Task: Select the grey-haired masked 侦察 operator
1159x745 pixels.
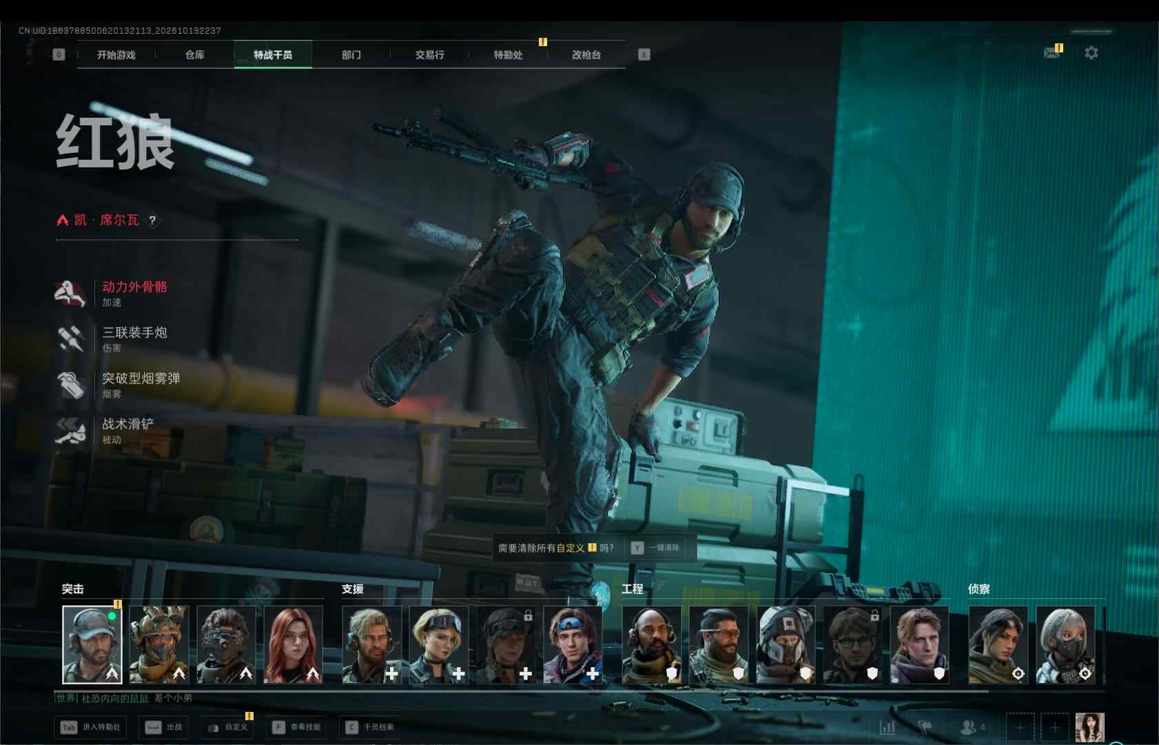Action: (1065, 645)
